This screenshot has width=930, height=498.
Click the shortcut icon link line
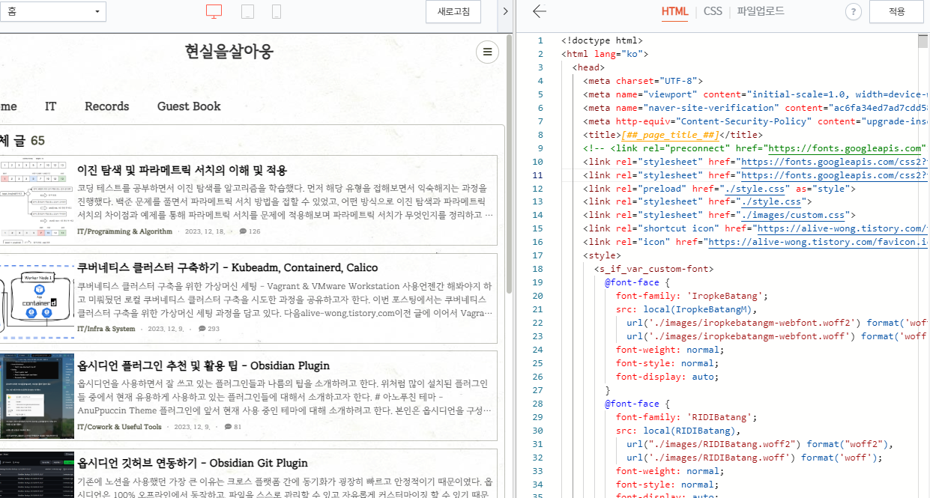(756, 229)
